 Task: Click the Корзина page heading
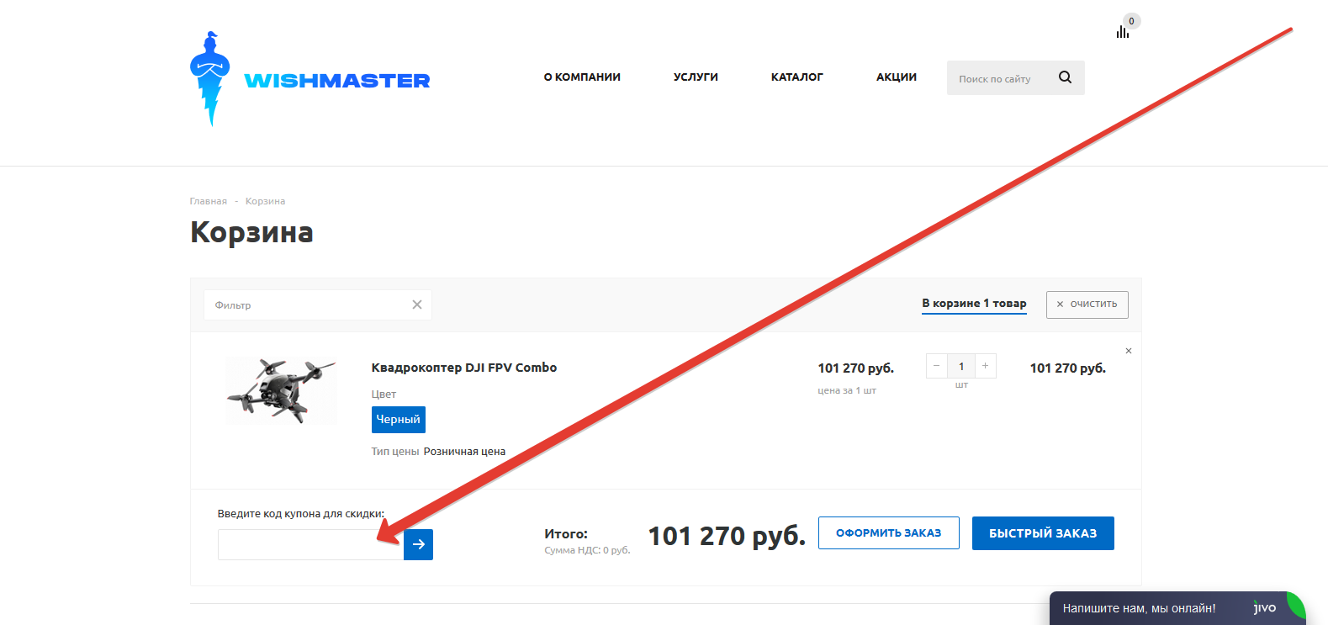[x=251, y=232]
